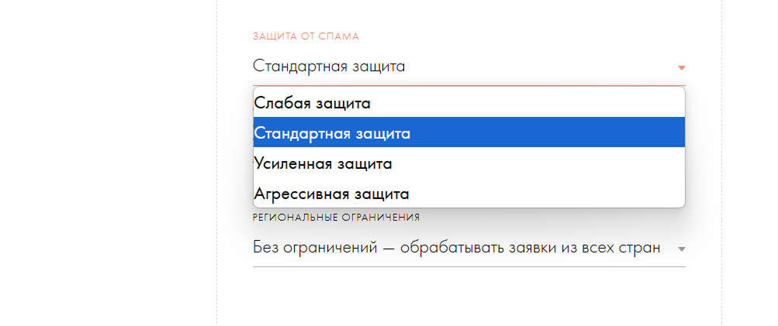Viewport: 778px width, 326px height.
Task: Click the selected value text above the list
Action: [x=329, y=67]
